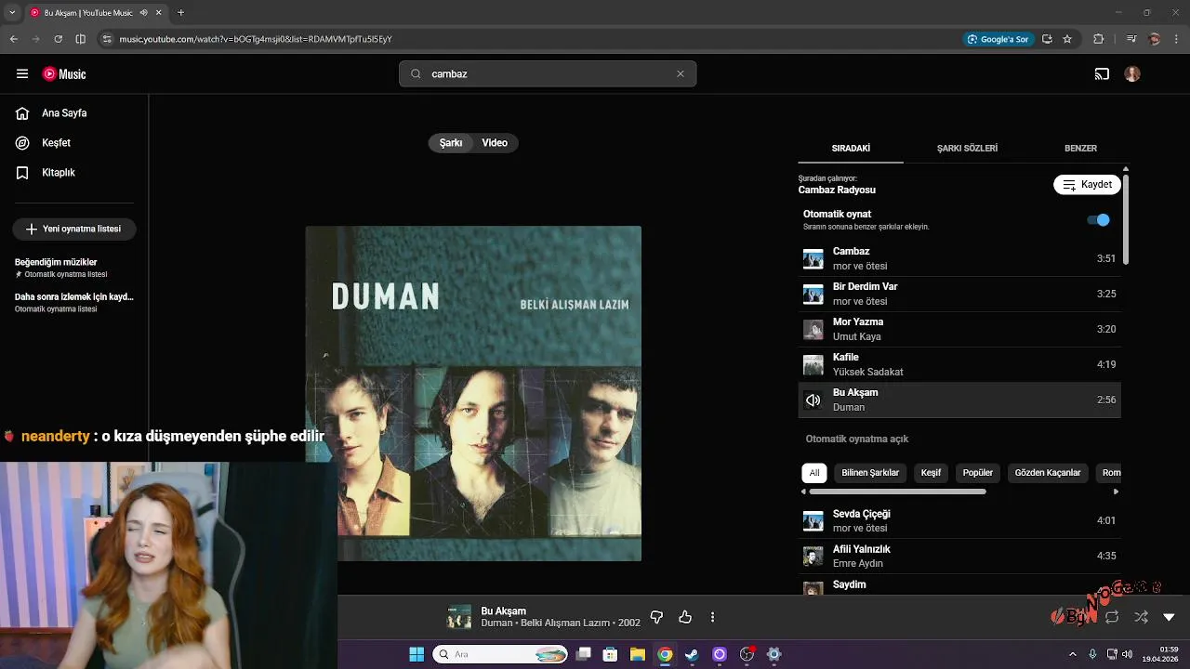Click the Duman artist link in player bar

[x=496, y=623]
